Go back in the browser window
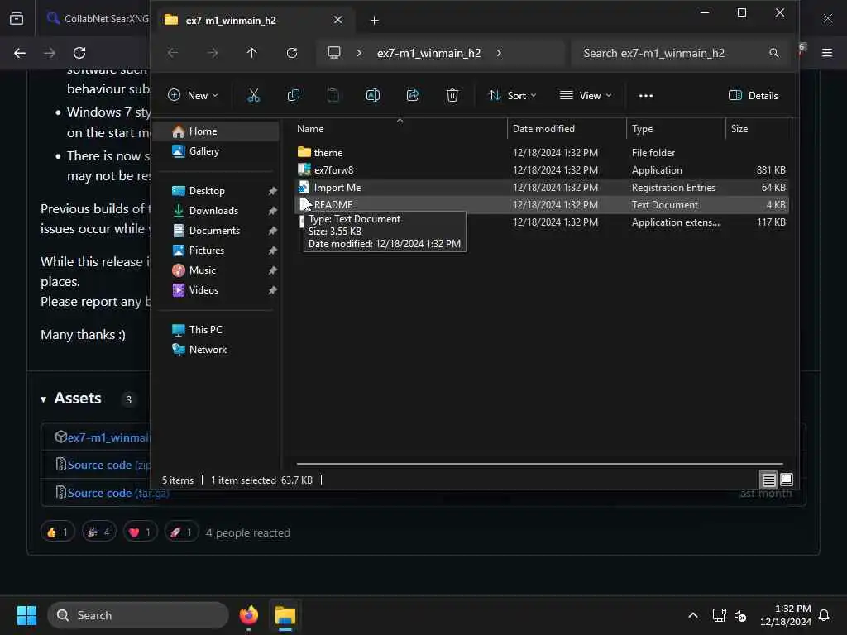The width and height of the screenshot is (847, 635). 20,53
